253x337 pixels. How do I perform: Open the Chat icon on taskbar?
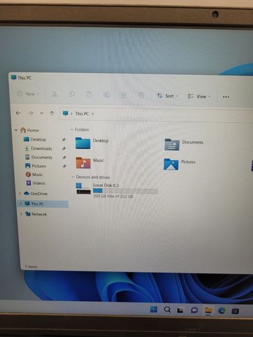[x=195, y=310]
